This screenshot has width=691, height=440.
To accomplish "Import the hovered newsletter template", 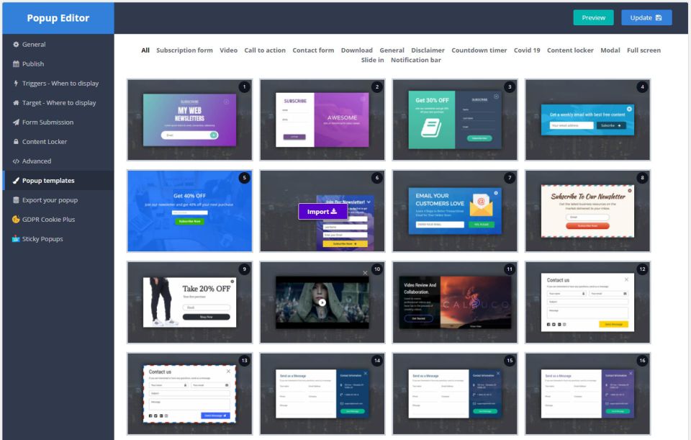I will (322, 212).
